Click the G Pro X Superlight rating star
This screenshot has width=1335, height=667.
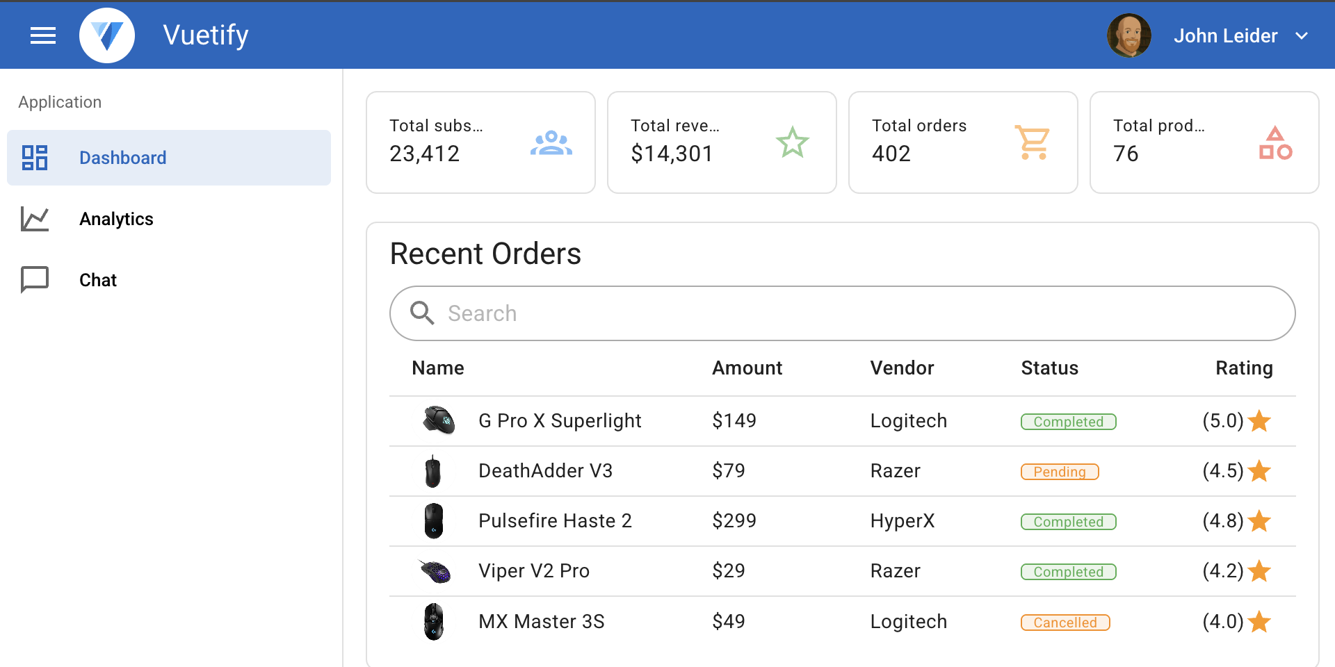(1259, 420)
